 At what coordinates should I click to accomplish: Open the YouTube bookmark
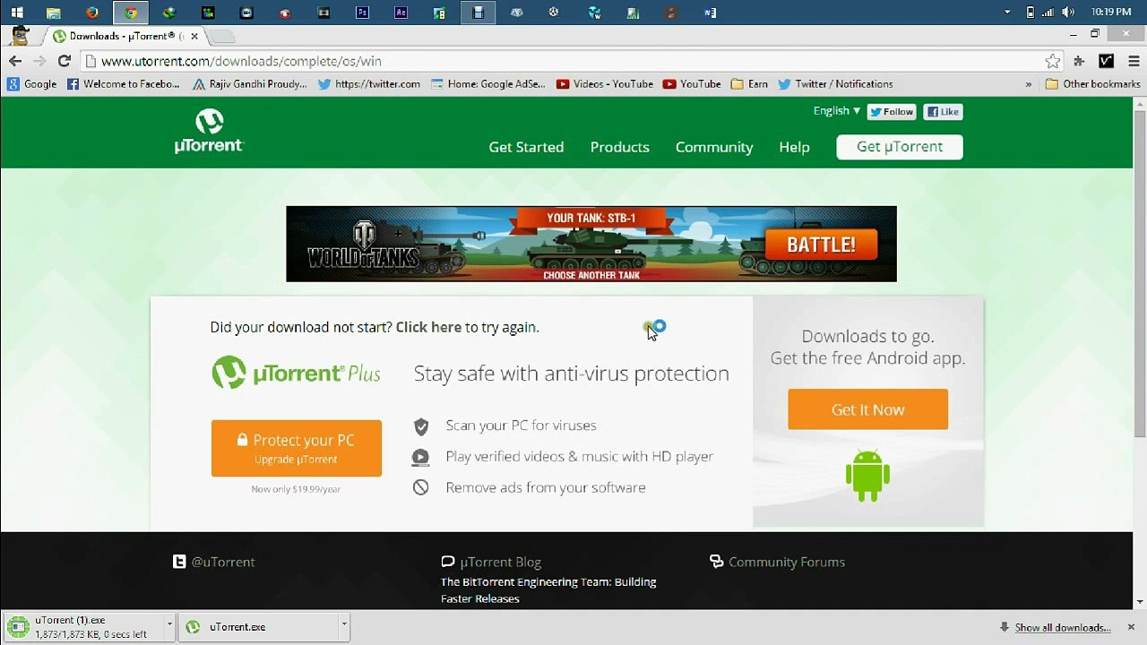click(692, 84)
